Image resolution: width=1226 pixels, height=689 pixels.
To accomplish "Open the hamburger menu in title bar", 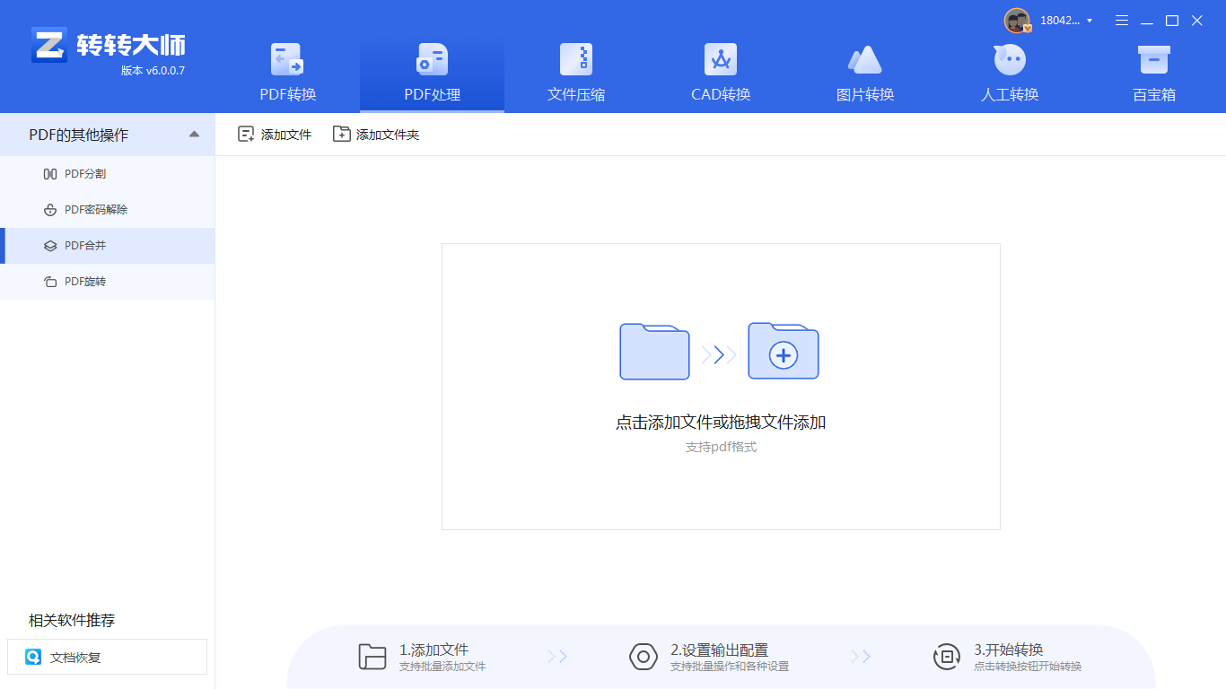I will [1122, 21].
